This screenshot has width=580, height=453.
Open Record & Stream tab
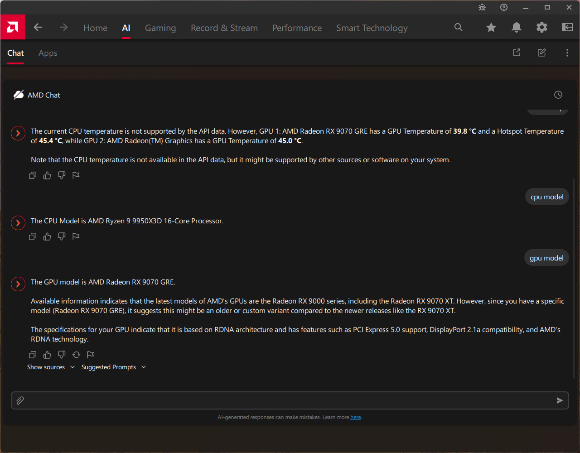[x=224, y=28]
